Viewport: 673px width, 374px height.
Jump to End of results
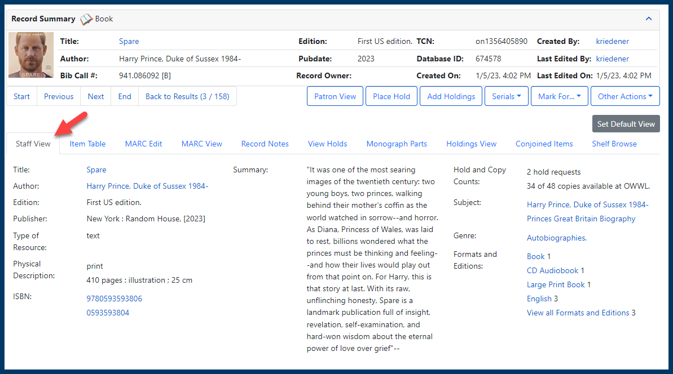coord(125,96)
